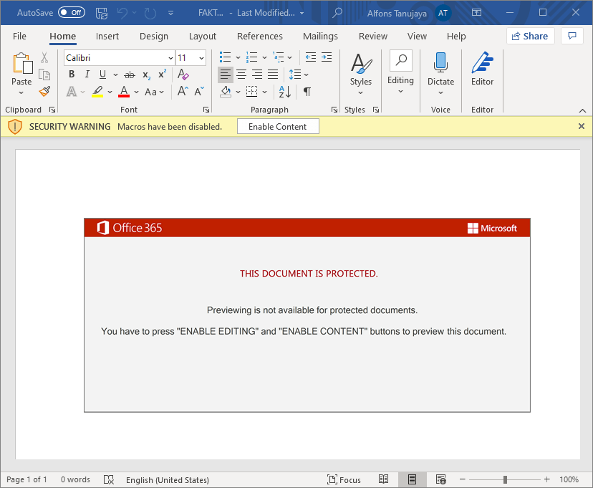Click the zoom slider handle

[505, 479]
